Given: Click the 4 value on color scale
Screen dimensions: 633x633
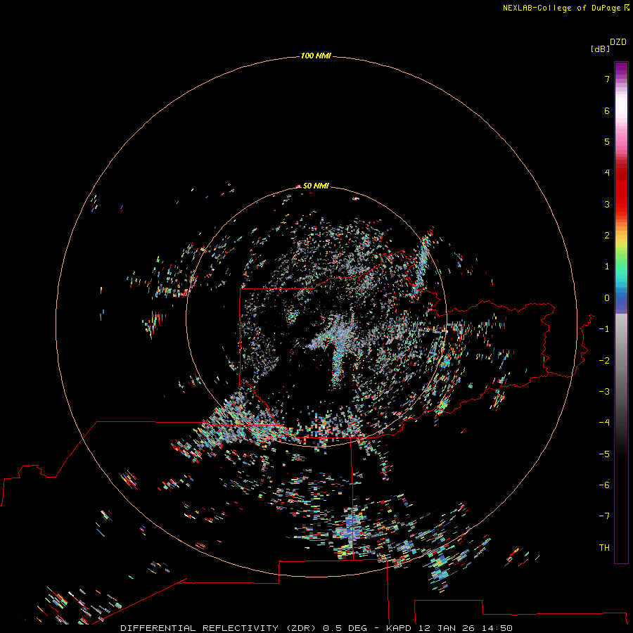Looking at the screenshot, I should 607,173.
